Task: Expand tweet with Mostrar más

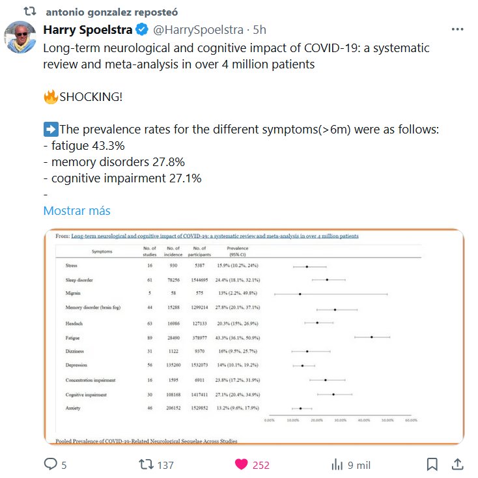Action: [x=77, y=210]
